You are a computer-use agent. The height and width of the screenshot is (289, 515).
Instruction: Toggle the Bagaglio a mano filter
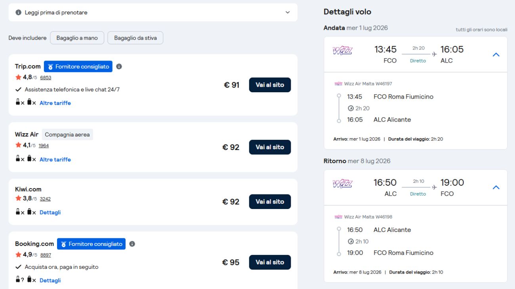click(77, 38)
